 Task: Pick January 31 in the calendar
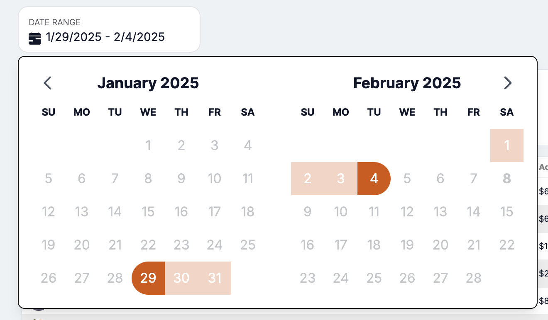pyautogui.click(x=215, y=278)
